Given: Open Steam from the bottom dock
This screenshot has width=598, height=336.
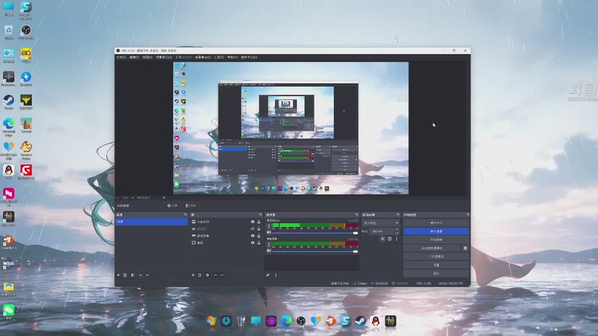Looking at the screenshot, I should (360, 321).
